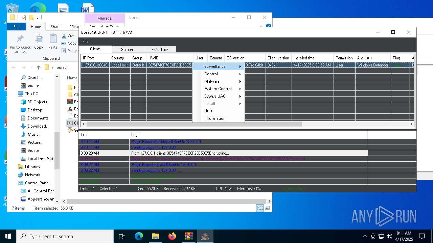Sort clients by IP Port column
This screenshot has height=243, width=433.
tap(95, 58)
